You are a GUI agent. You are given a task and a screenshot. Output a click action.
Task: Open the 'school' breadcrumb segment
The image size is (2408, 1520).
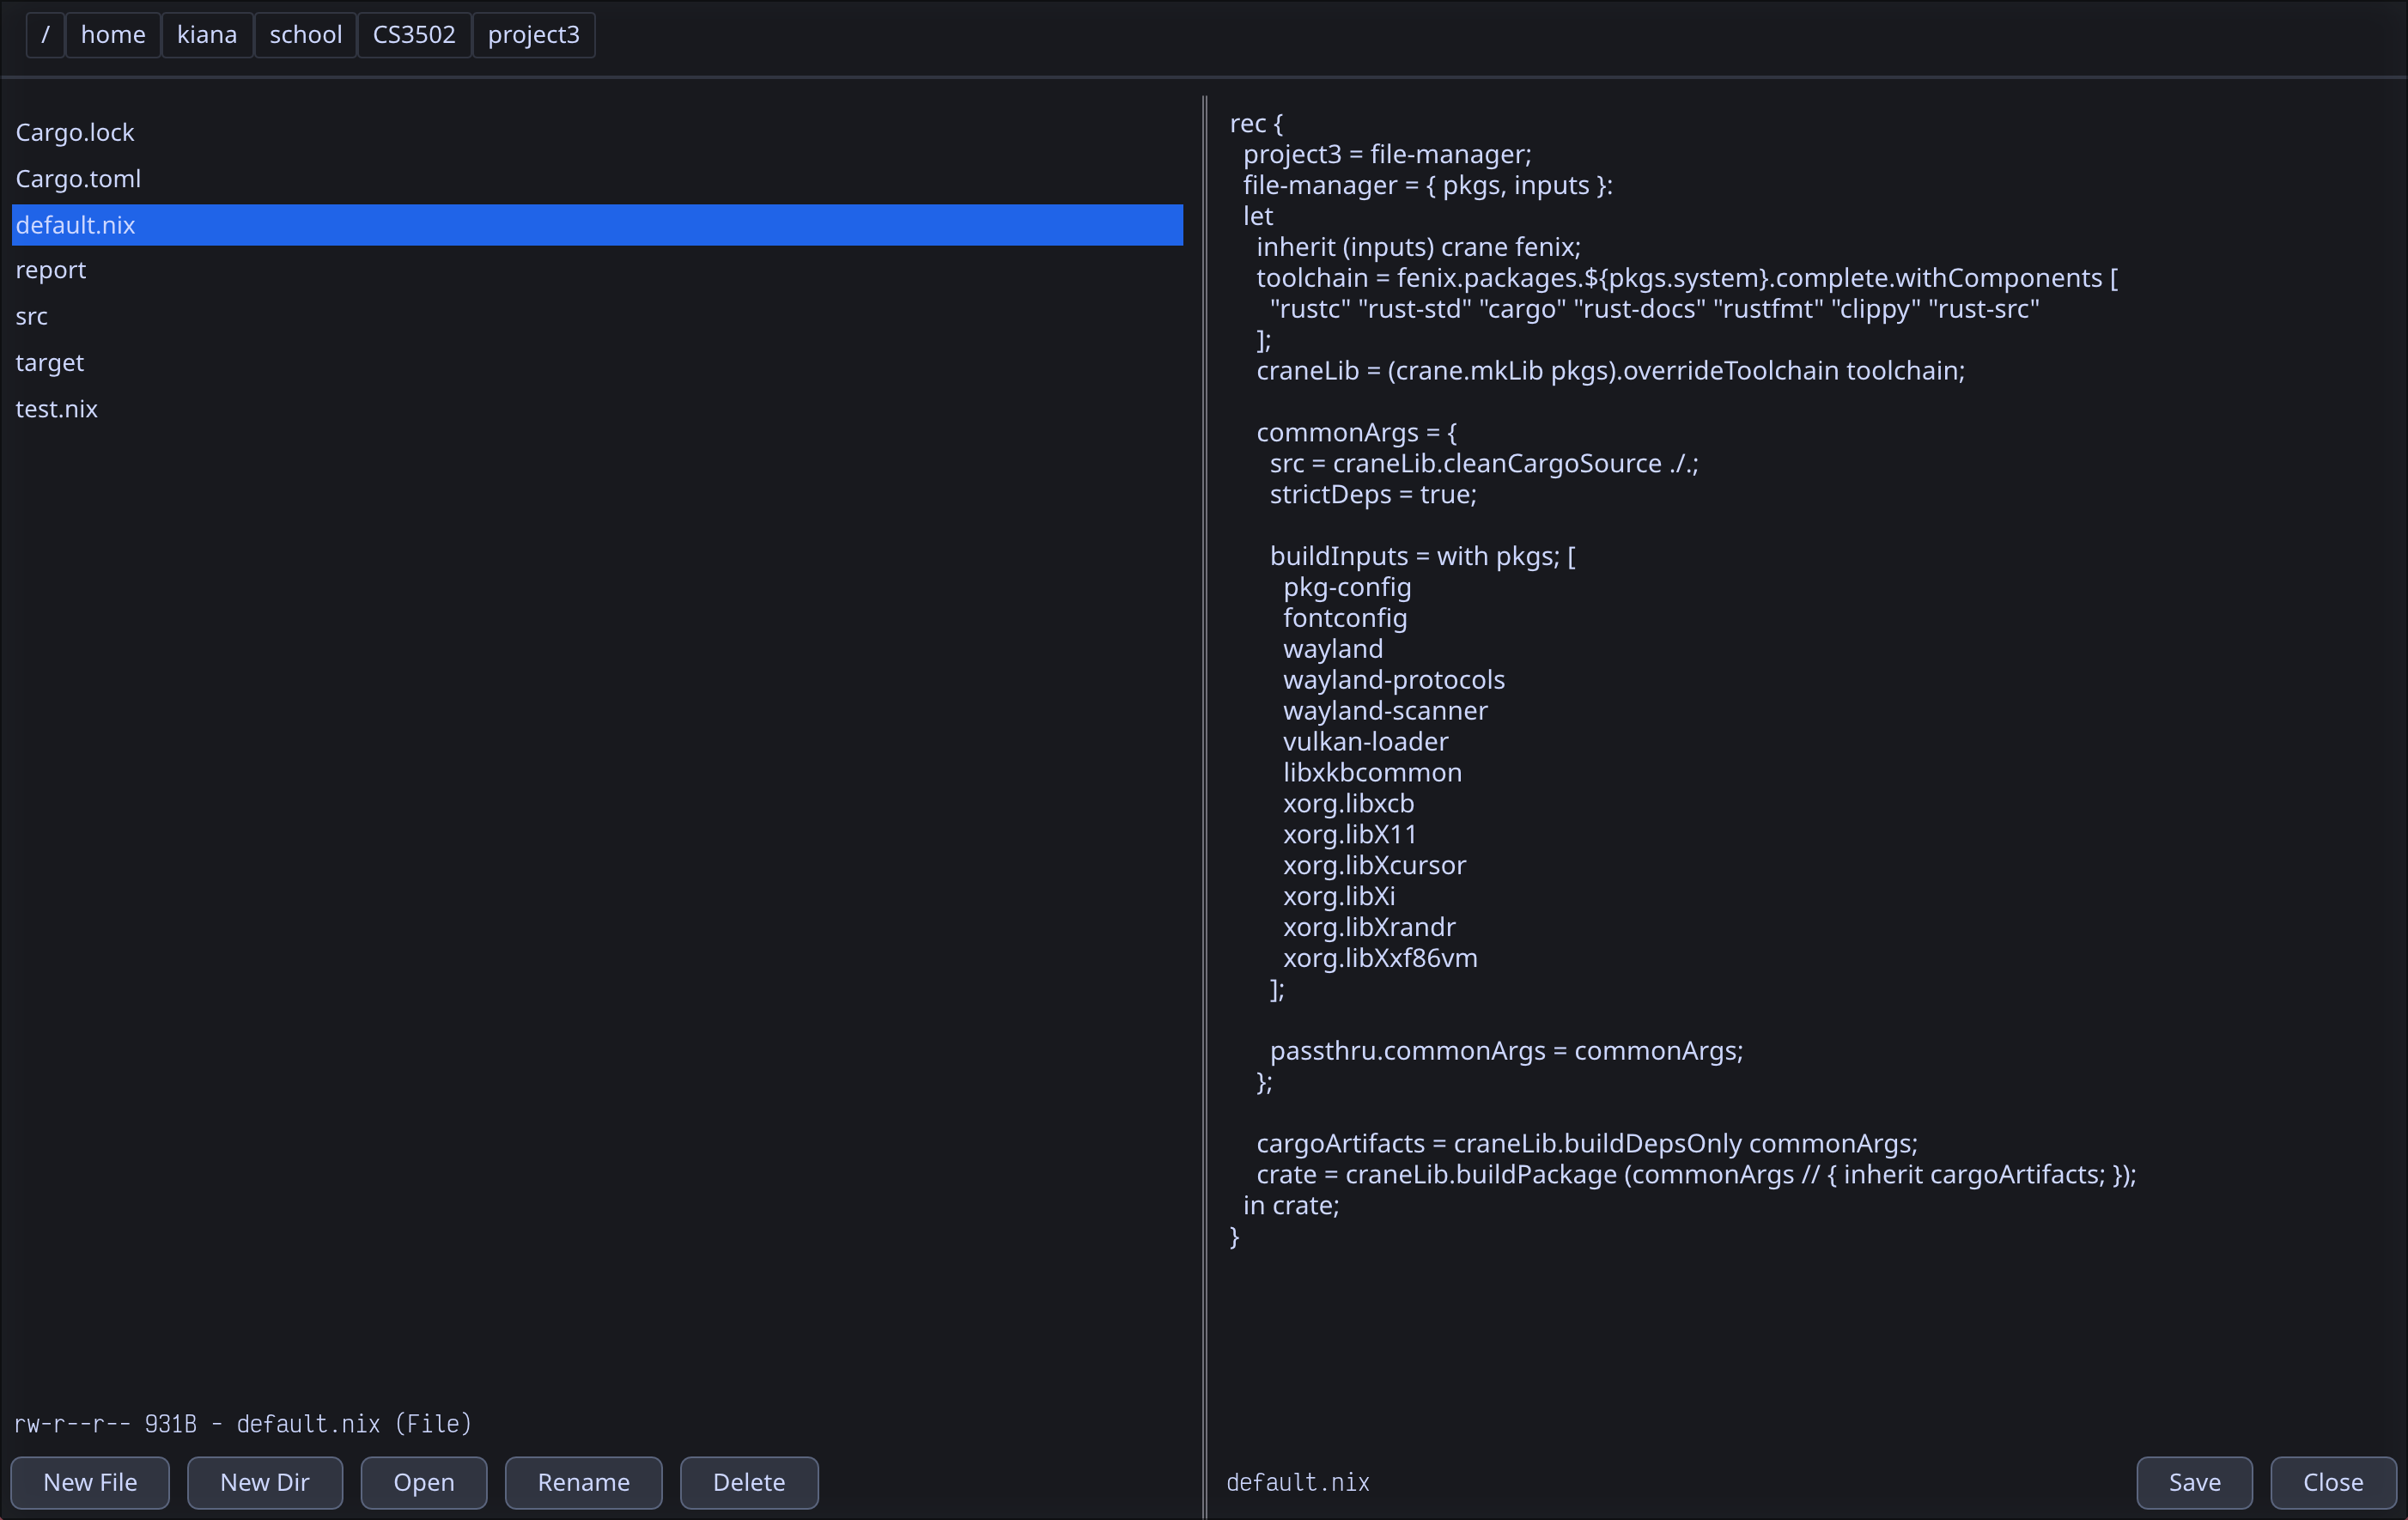coord(305,35)
